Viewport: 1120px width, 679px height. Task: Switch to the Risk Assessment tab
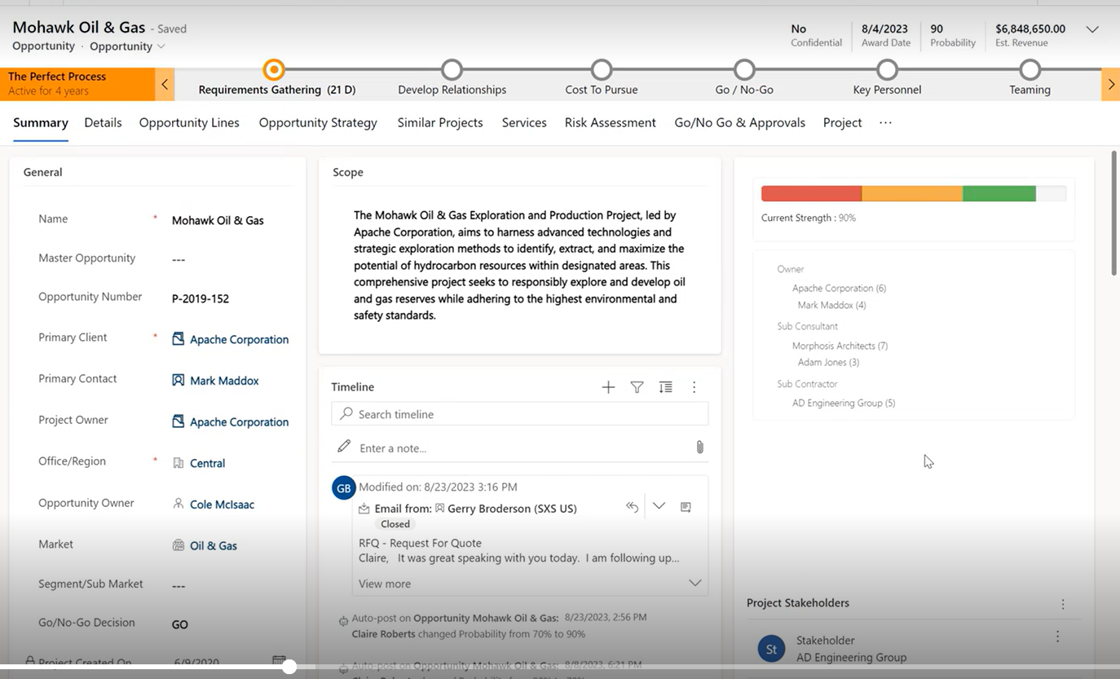pos(611,122)
